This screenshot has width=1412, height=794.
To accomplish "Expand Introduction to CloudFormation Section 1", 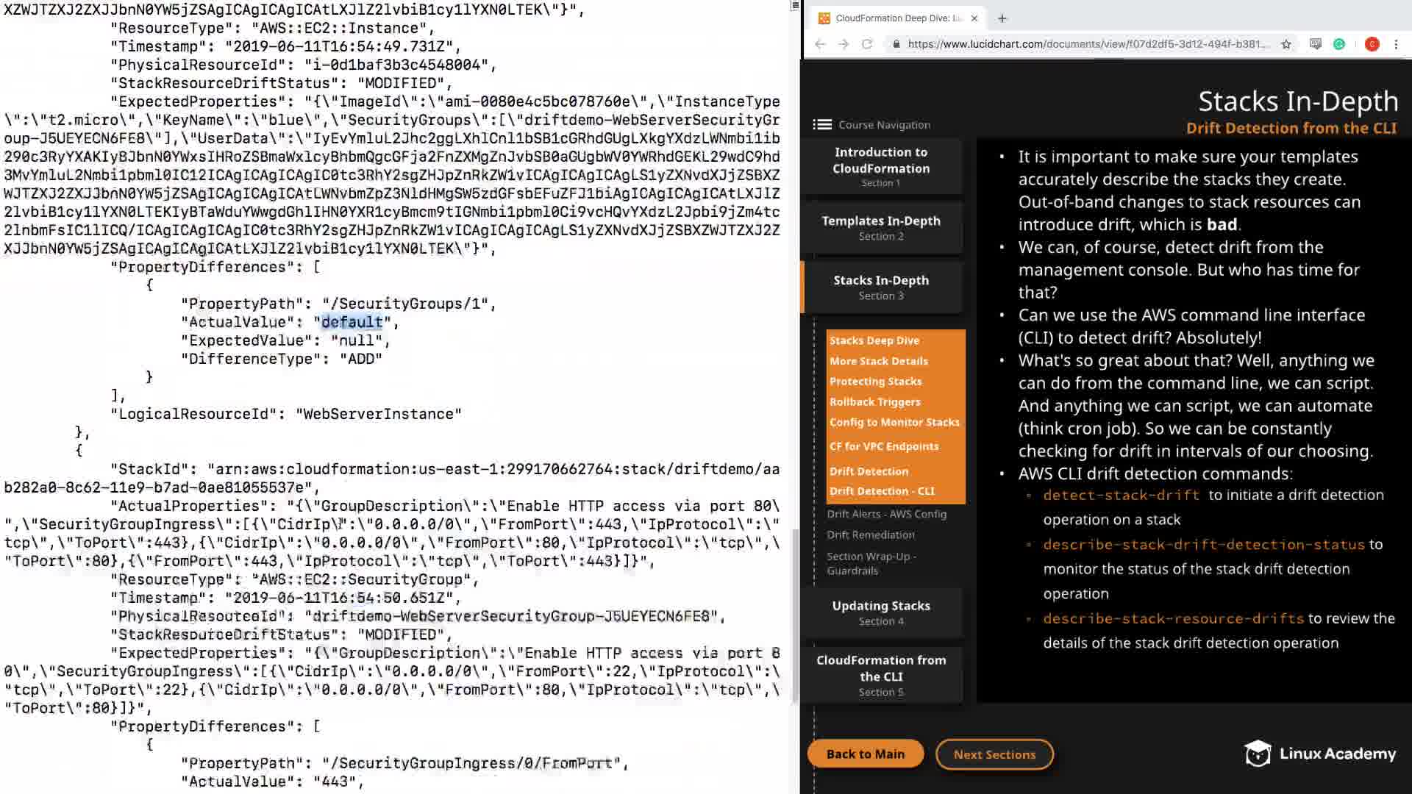I will pyautogui.click(x=881, y=166).
